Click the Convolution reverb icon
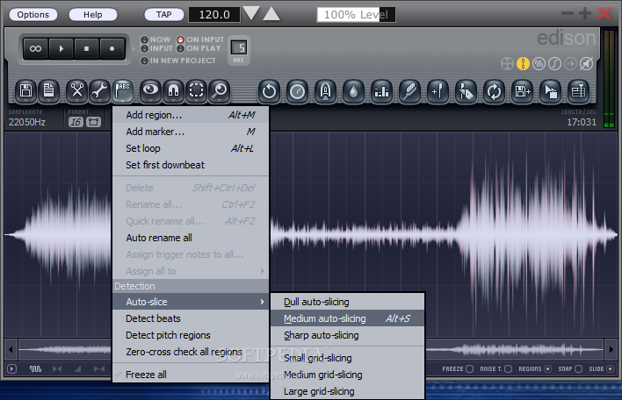The width and height of the screenshot is (622, 400). pos(325,92)
